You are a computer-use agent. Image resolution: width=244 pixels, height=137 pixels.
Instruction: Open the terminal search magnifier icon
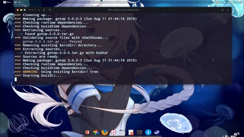(x=223, y=10)
